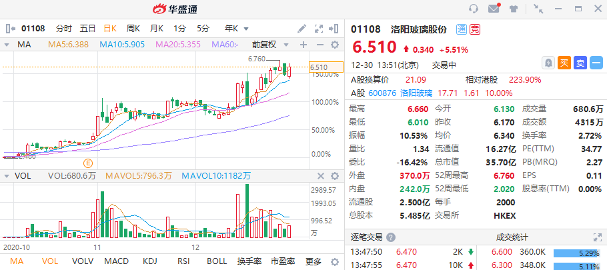This screenshot has height=270, width=607.
Task: Click the 5.29% volume distribution bar
Action: [x=577, y=253]
